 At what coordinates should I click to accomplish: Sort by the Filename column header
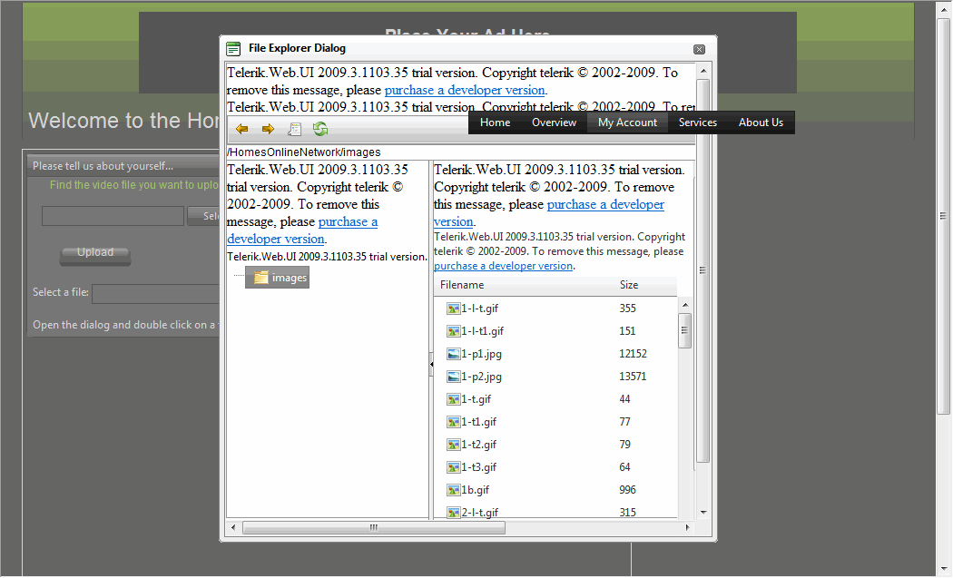pyautogui.click(x=462, y=285)
